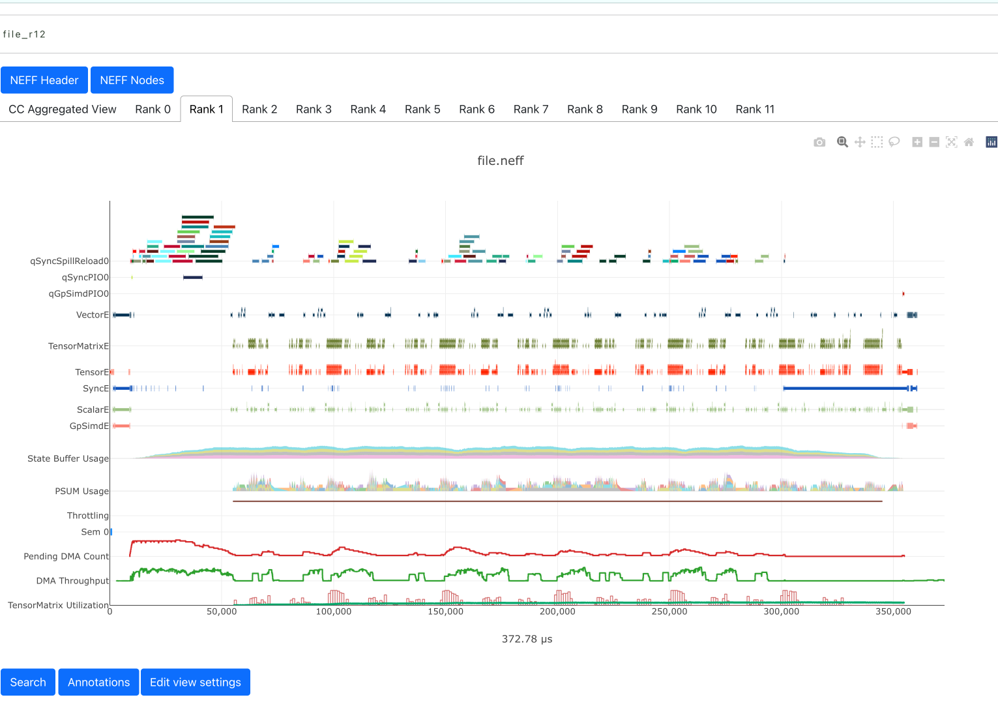Go to the Rank 11 tab
The height and width of the screenshot is (708, 998).
pos(755,110)
